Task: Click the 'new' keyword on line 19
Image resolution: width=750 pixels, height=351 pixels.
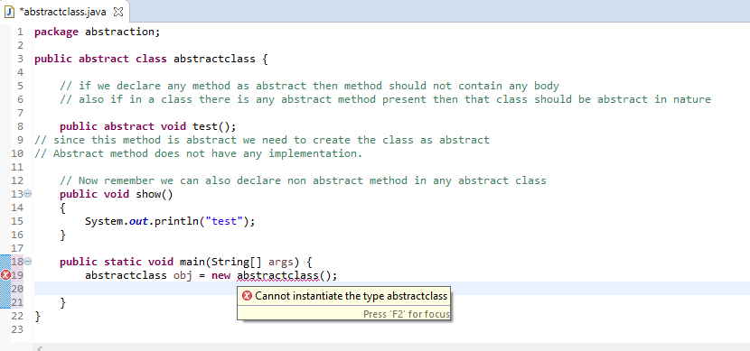Action: [221, 275]
